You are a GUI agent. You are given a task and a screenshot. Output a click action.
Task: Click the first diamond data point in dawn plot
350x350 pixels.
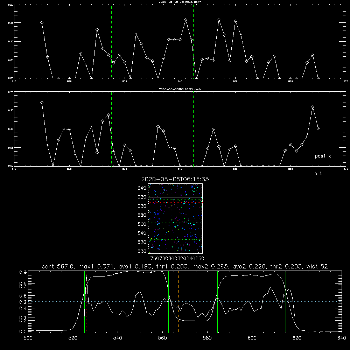tap(42, 22)
